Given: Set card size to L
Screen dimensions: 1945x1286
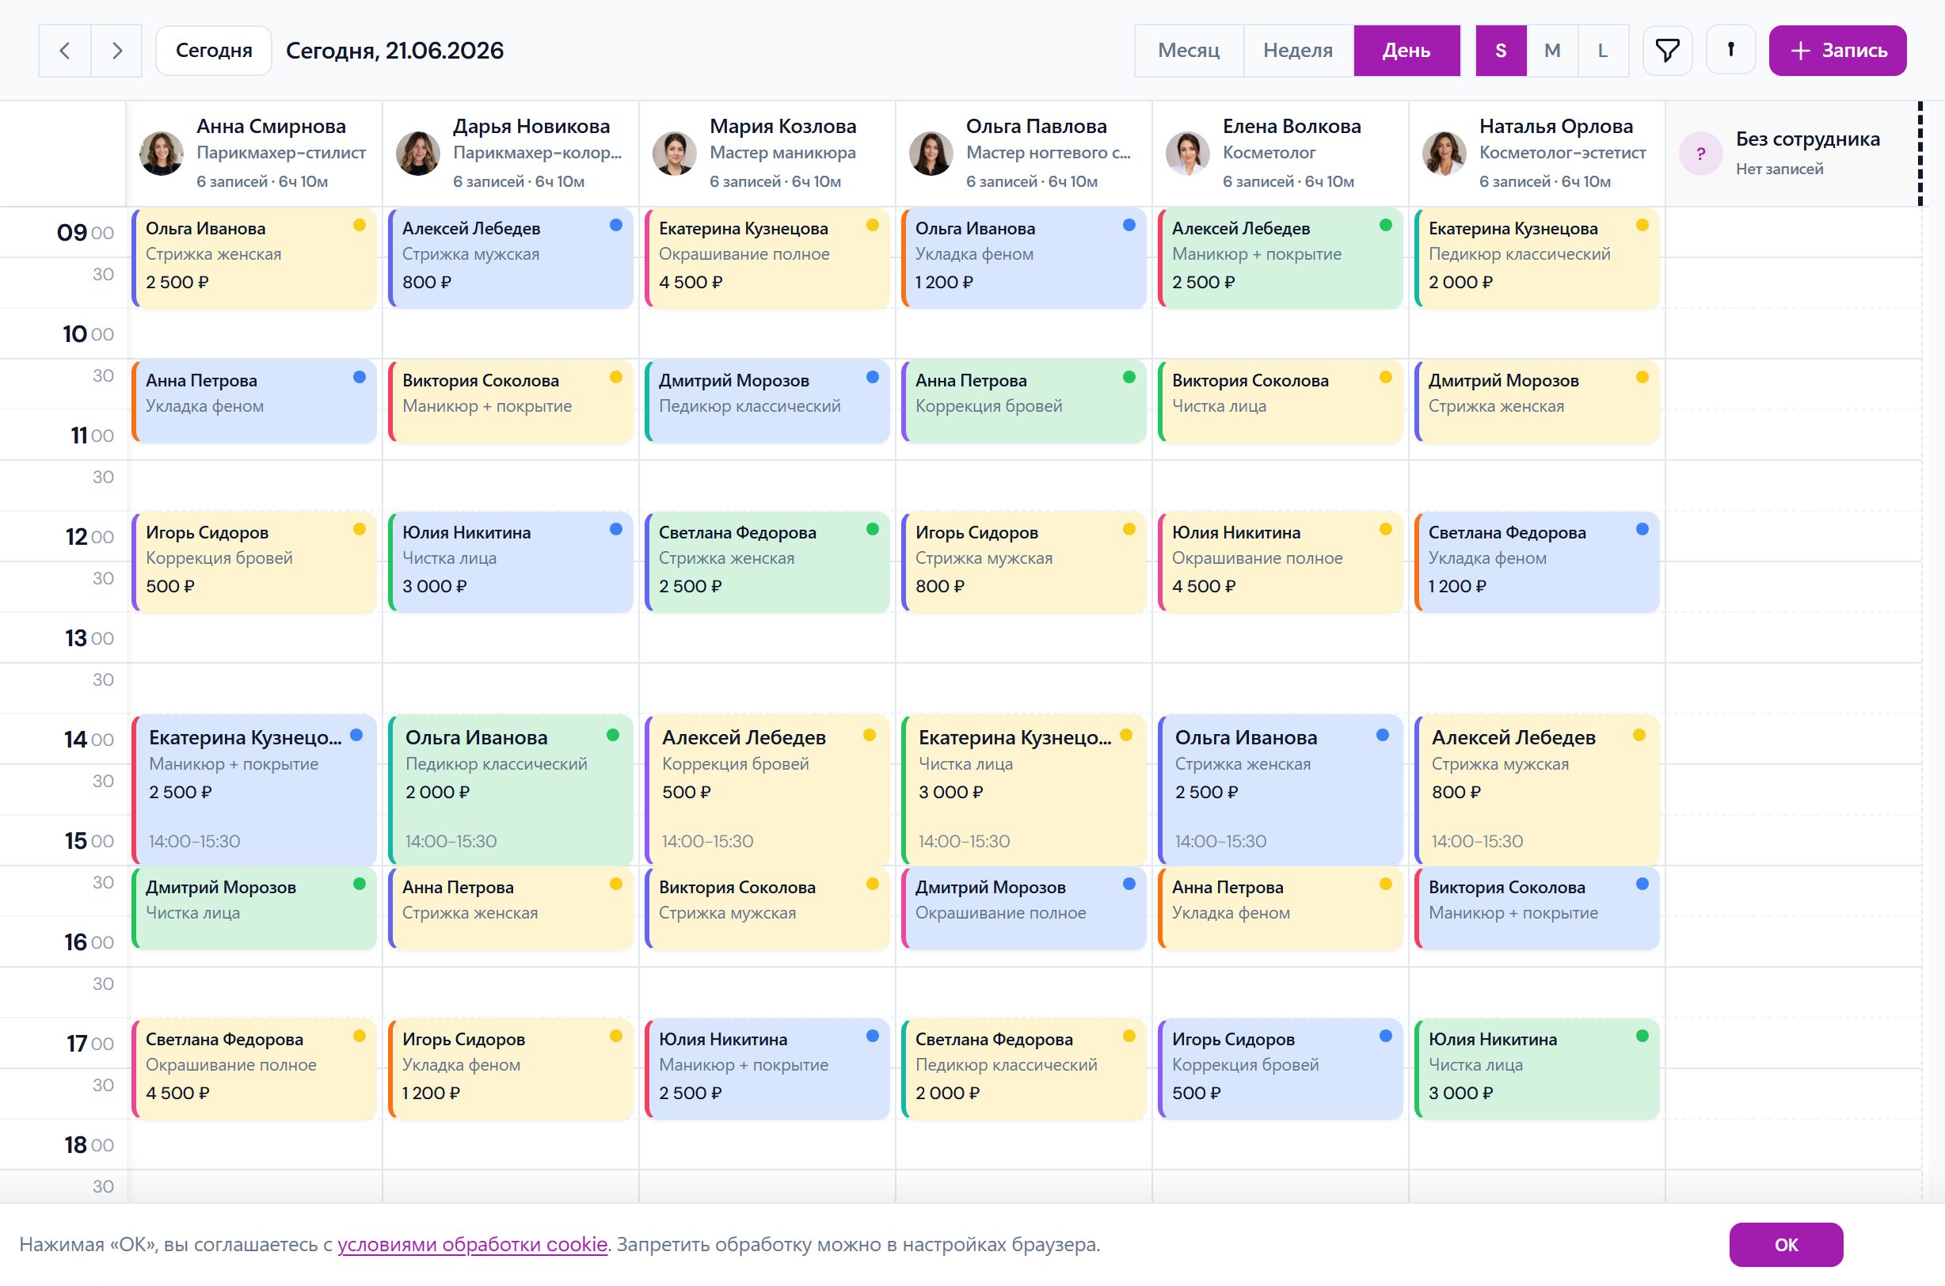Looking at the screenshot, I should pos(1603,51).
